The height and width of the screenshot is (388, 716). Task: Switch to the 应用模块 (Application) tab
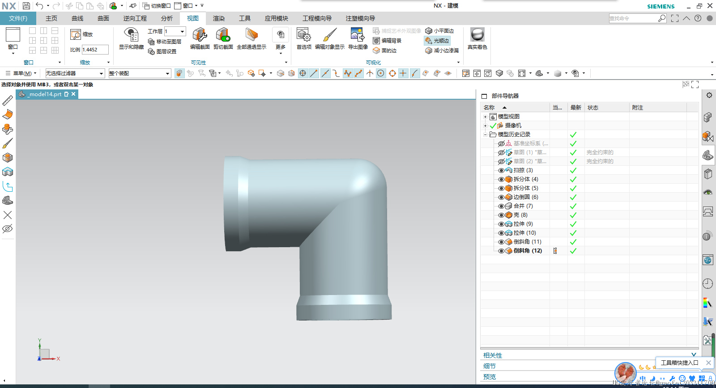coord(277,18)
